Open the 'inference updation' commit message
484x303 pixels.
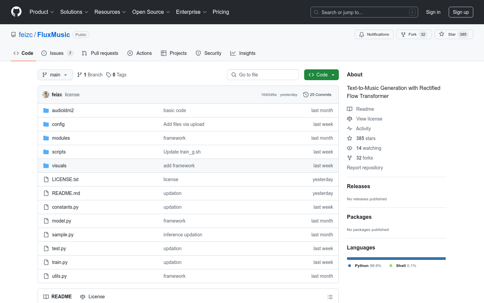(x=183, y=235)
